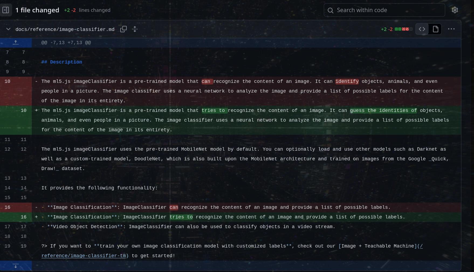
Task: Switch to rich diff file view
Action: tap(435, 29)
